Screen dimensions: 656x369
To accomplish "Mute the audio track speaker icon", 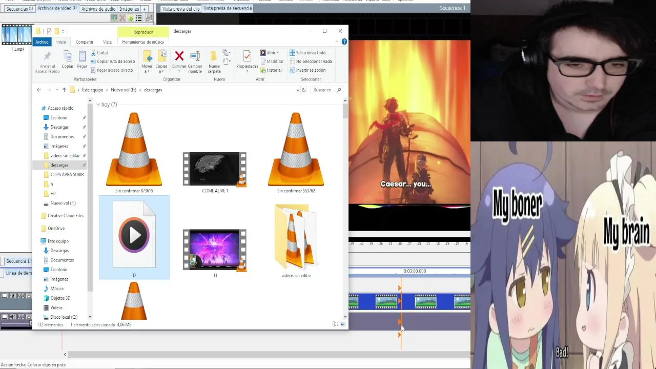I will tap(13, 317).
